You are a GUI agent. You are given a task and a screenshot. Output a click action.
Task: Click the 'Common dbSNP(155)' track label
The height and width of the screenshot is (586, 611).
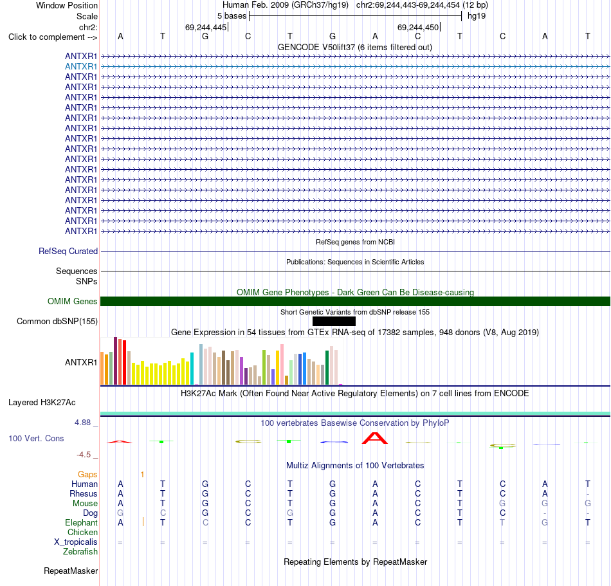[57, 322]
